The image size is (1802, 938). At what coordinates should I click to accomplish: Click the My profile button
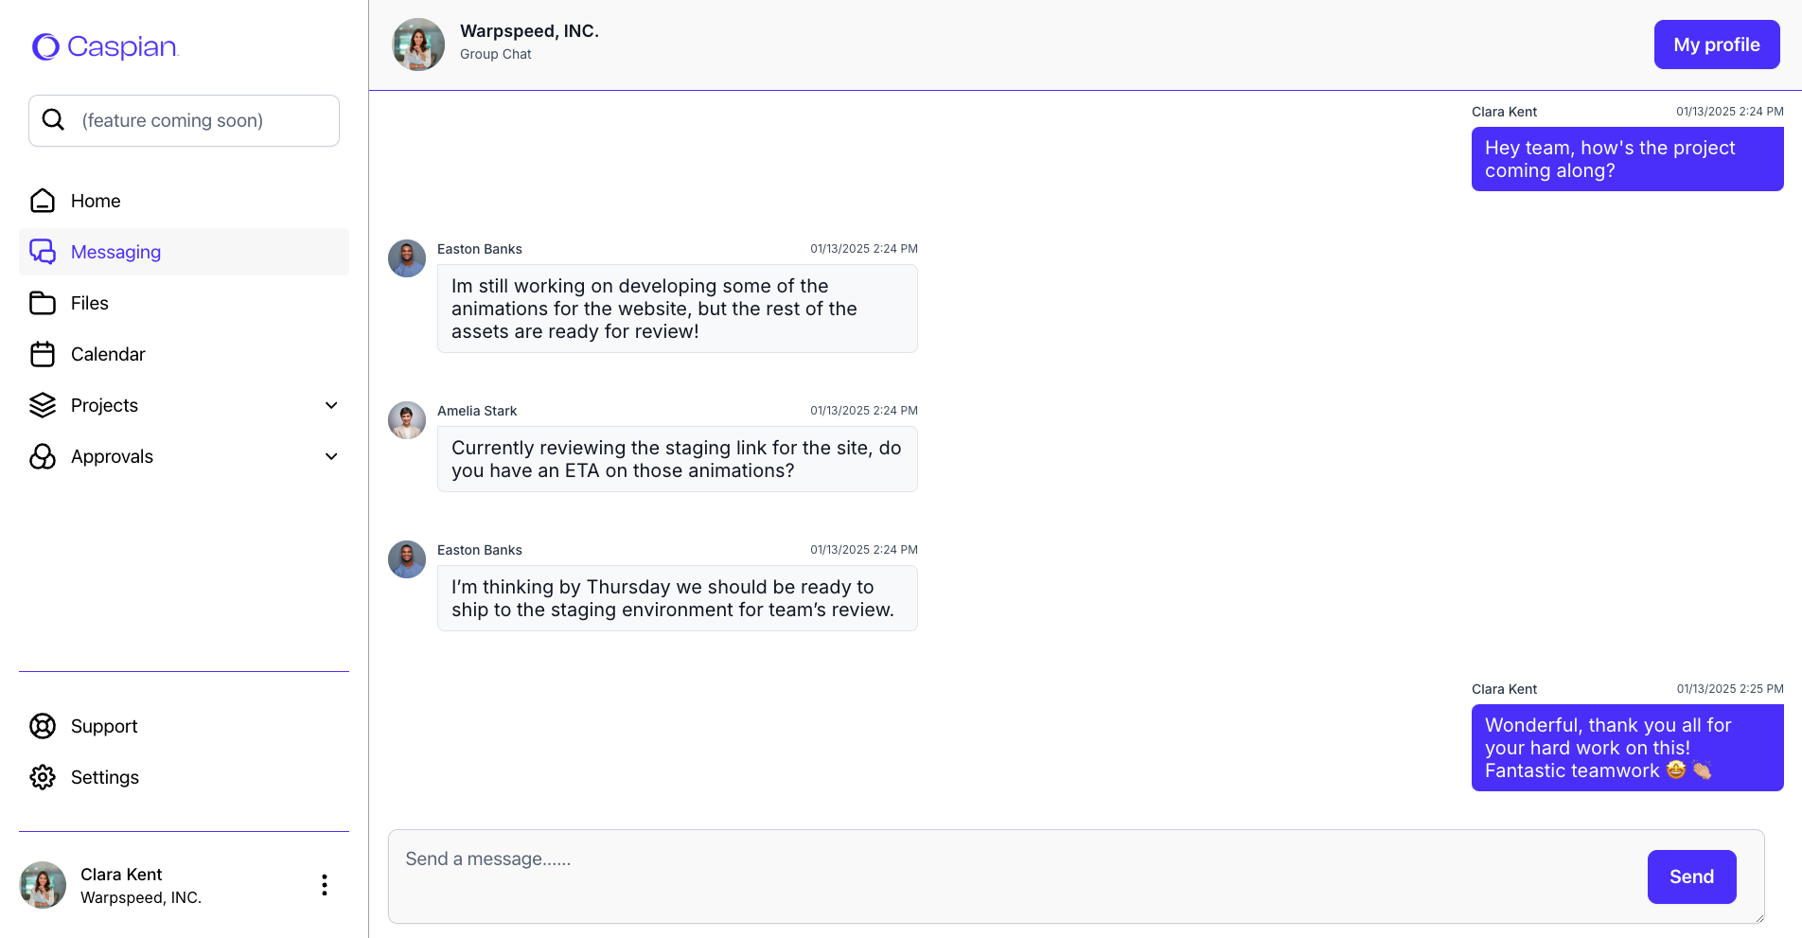(1716, 44)
